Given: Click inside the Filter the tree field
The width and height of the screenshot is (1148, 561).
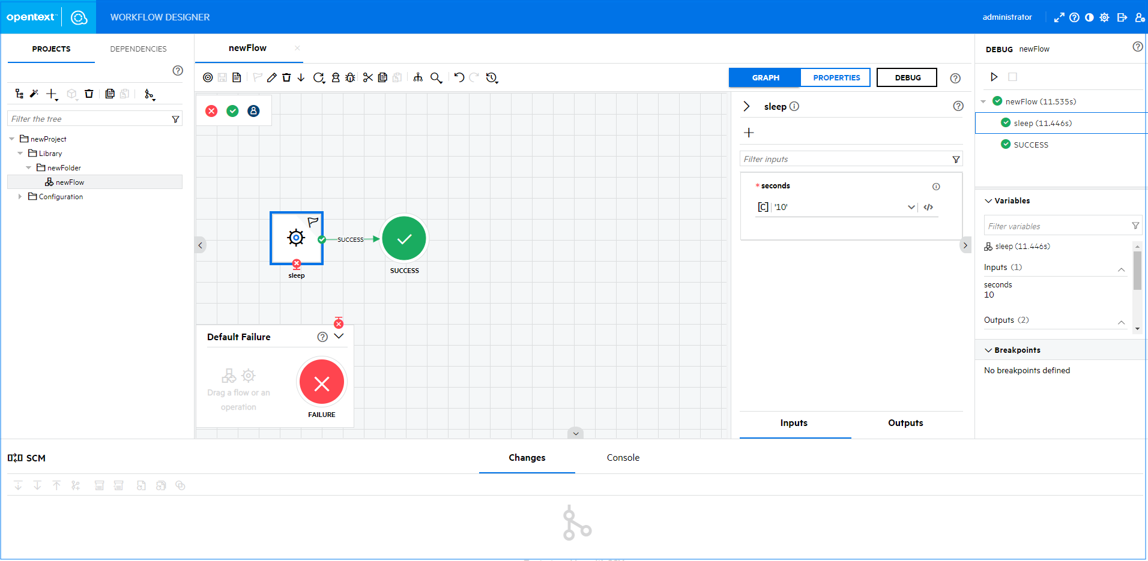Looking at the screenshot, I should (84, 118).
